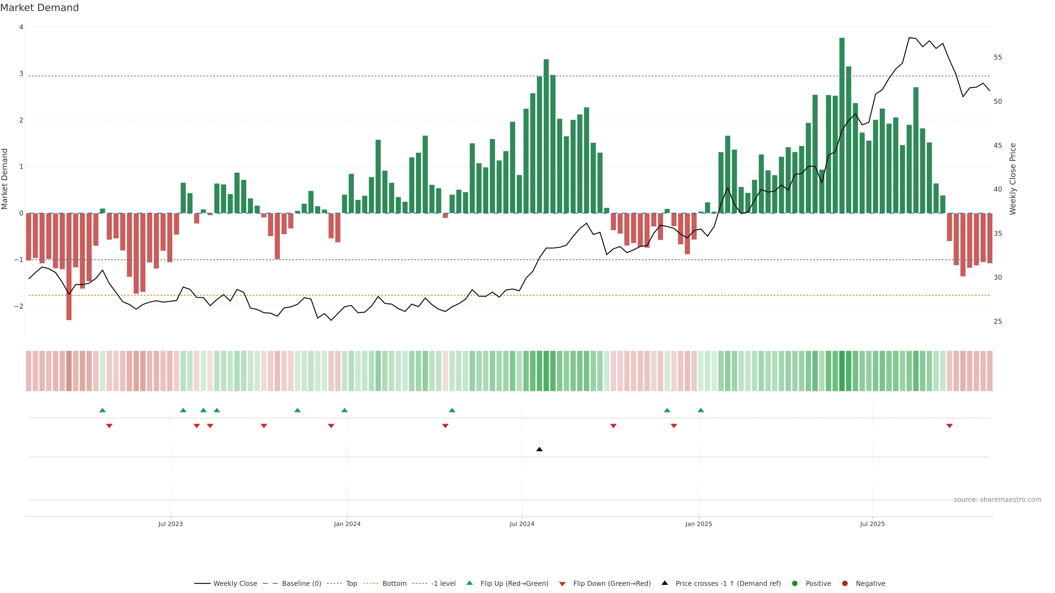Toggle the -1 level legend entry

click(x=443, y=583)
